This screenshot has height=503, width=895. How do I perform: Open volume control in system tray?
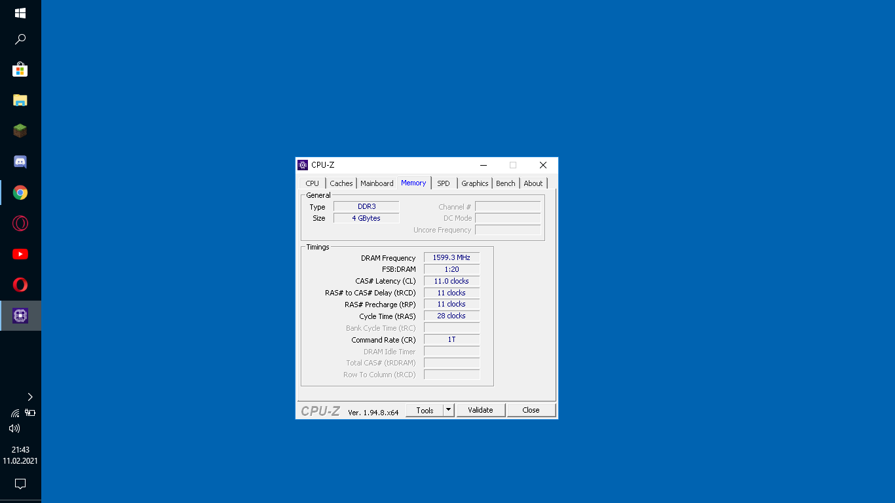[14, 428]
